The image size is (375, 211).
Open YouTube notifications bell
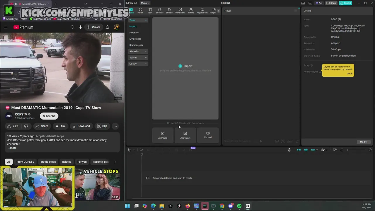(x=107, y=27)
